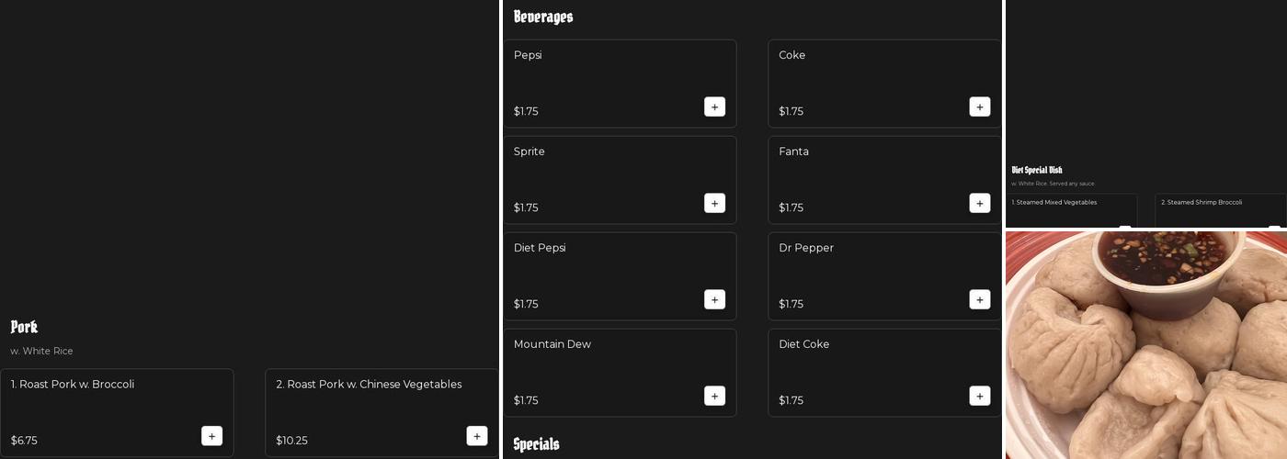
Task: Click the Beverages section heading
Action: pyautogui.click(x=543, y=17)
